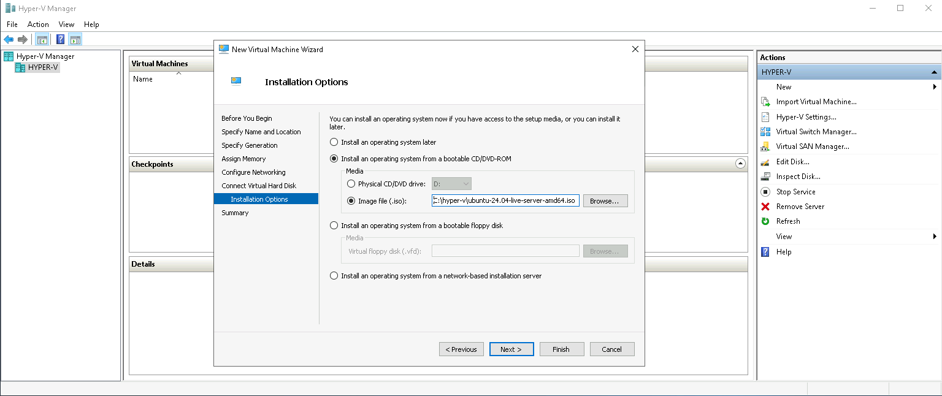Click the Virtual Switch Manager icon
Image resolution: width=942 pixels, height=396 pixels.
tap(765, 132)
